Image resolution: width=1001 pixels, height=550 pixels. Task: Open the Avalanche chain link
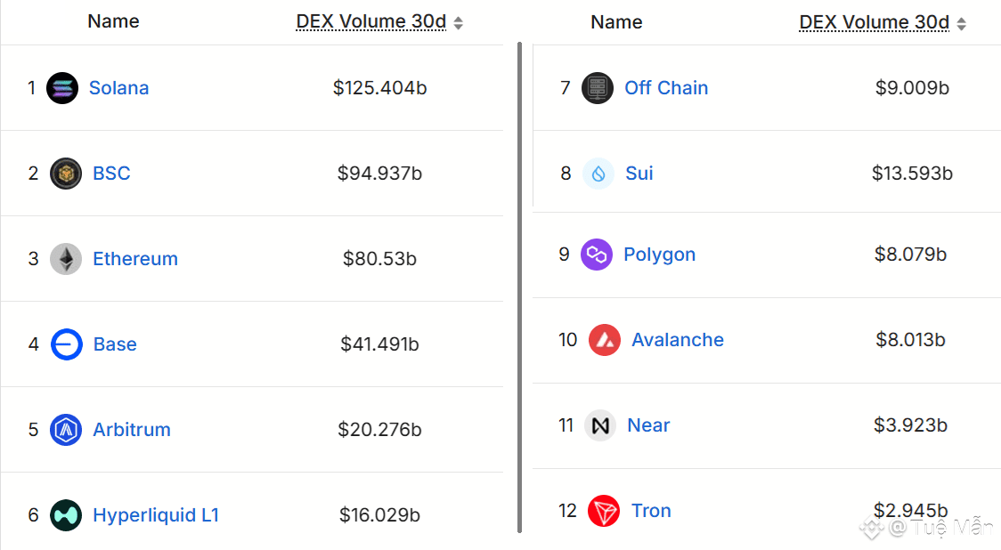point(678,340)
